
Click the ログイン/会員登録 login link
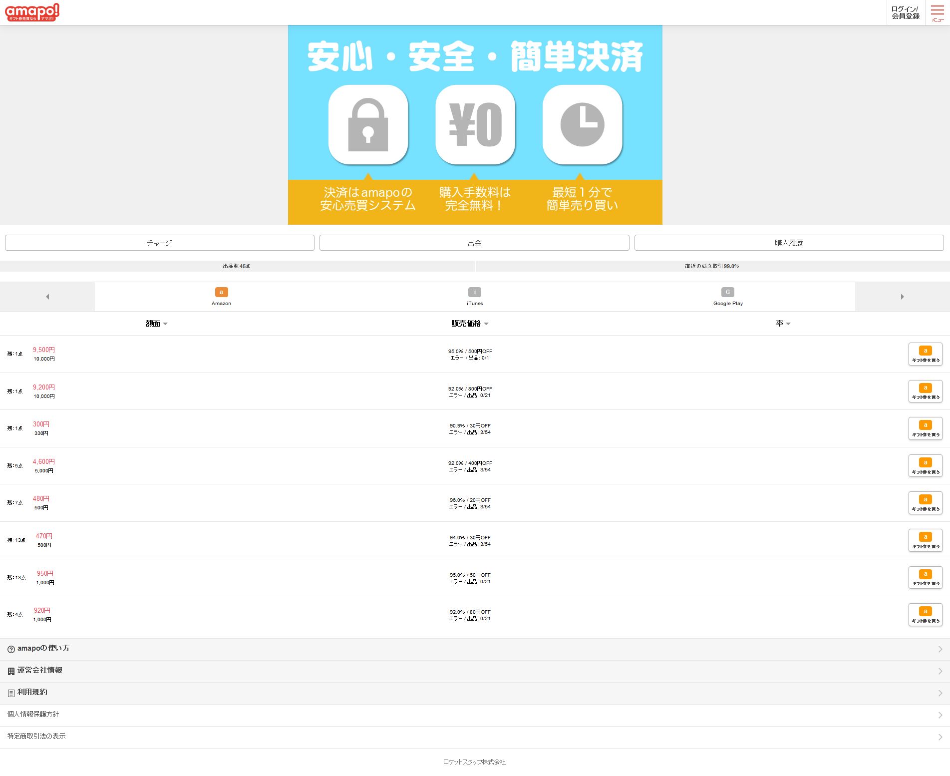[906, 12]
